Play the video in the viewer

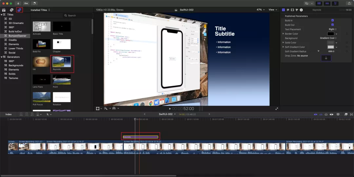point(169,109)
